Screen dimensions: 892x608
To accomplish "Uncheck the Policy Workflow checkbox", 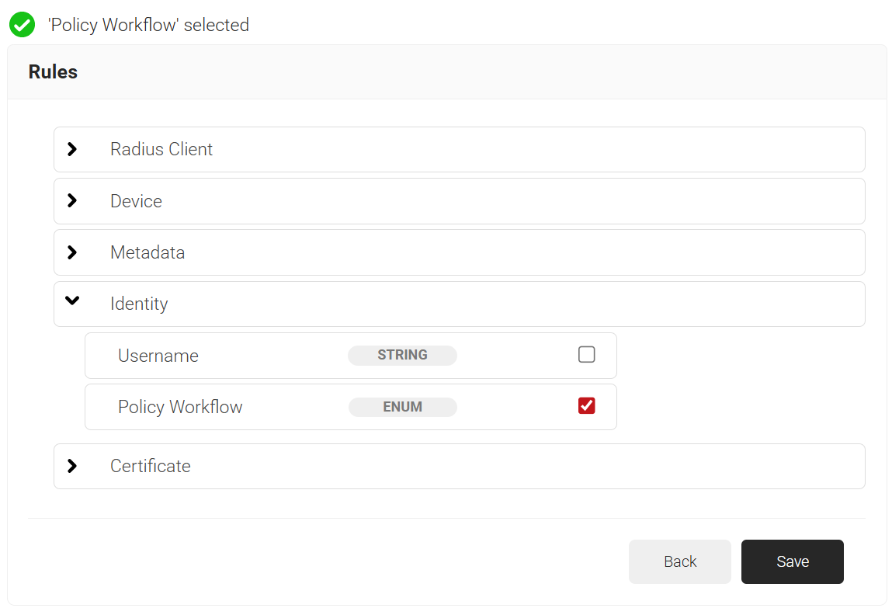I will pos(587,405).
